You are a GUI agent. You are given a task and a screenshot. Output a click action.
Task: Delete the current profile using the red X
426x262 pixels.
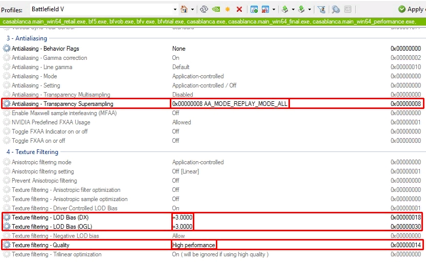(239, 10)
